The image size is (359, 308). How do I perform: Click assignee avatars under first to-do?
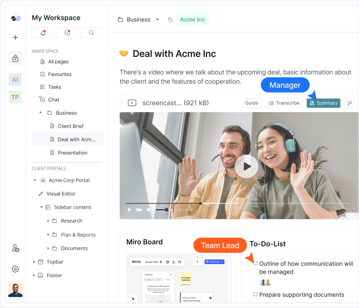tap(265, 282)
